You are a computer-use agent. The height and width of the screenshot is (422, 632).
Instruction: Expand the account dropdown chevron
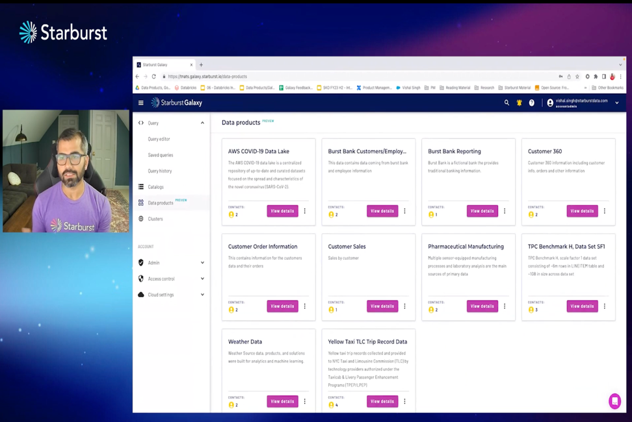tap(616, 103)
